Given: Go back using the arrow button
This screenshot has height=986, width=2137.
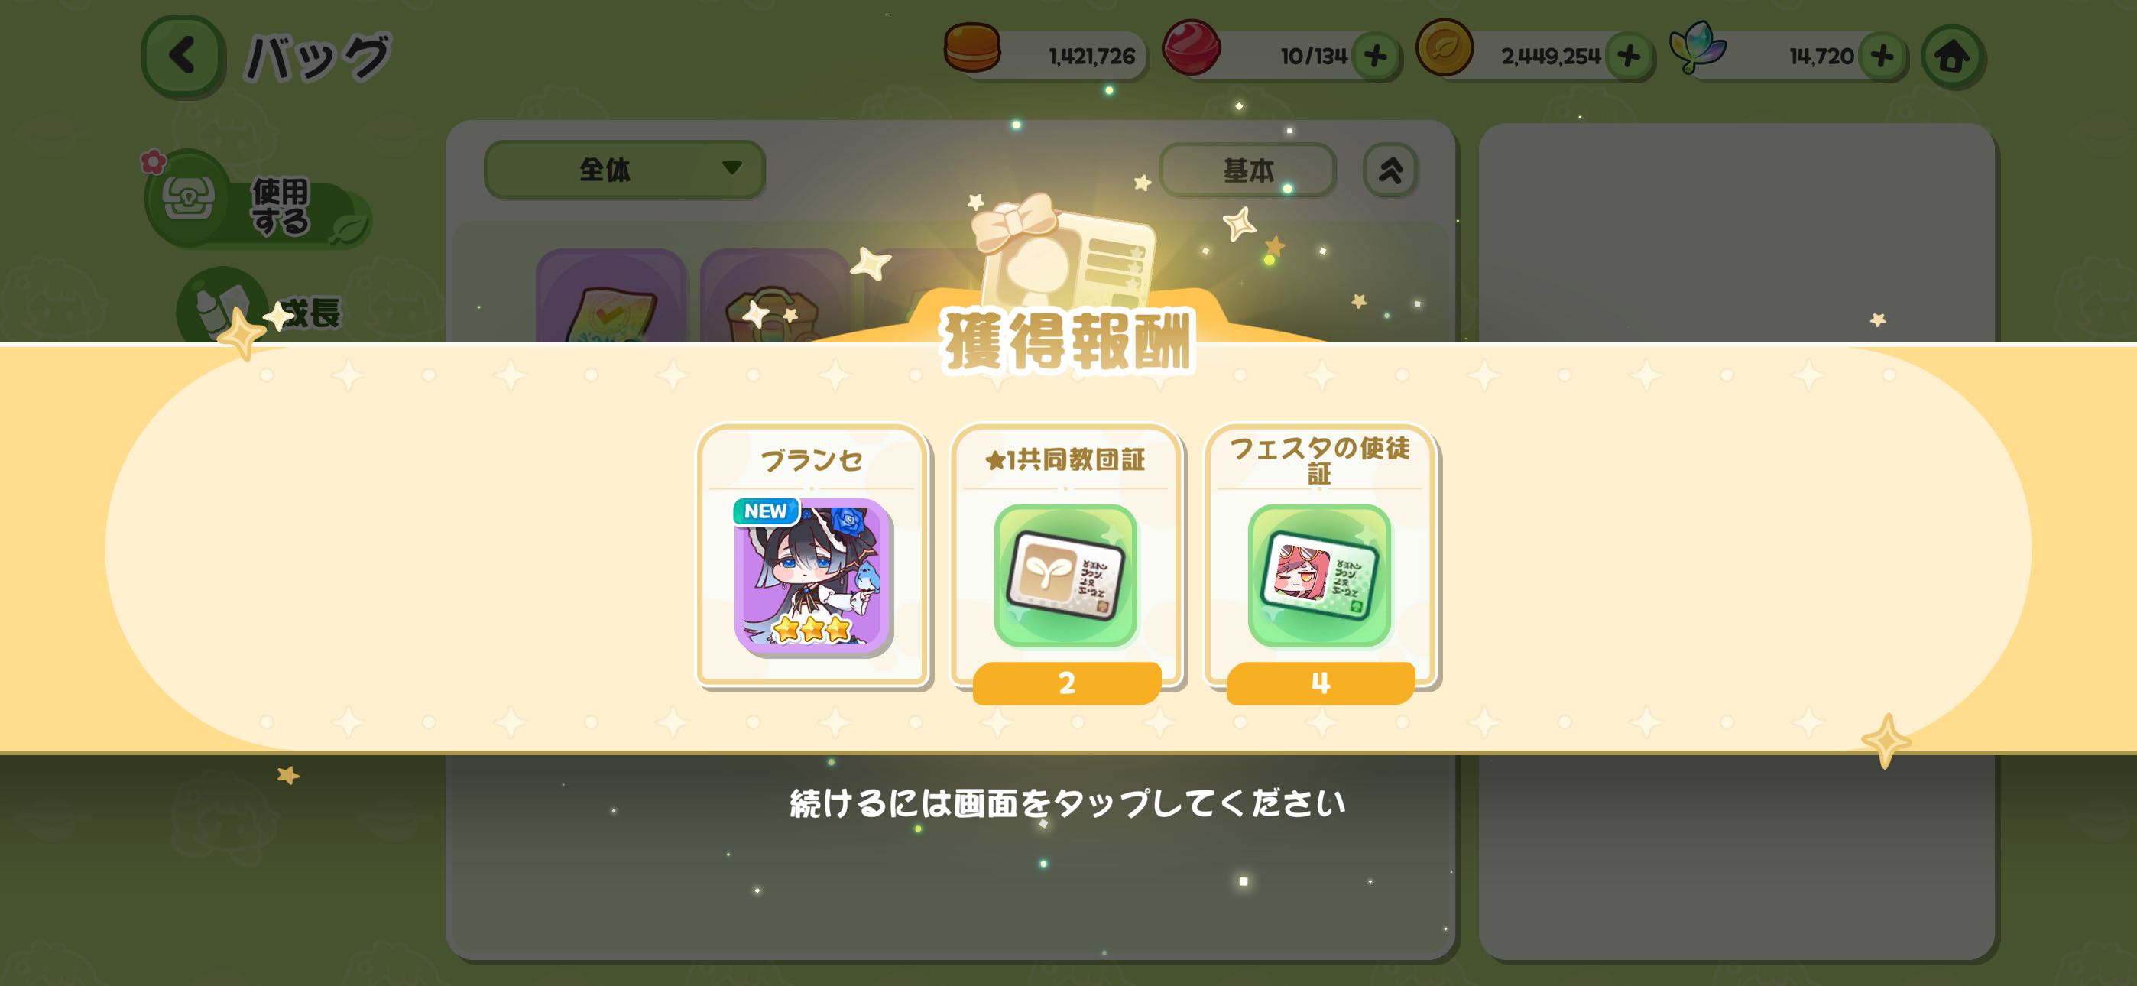Looking at the screenshot, I should 183,56.
